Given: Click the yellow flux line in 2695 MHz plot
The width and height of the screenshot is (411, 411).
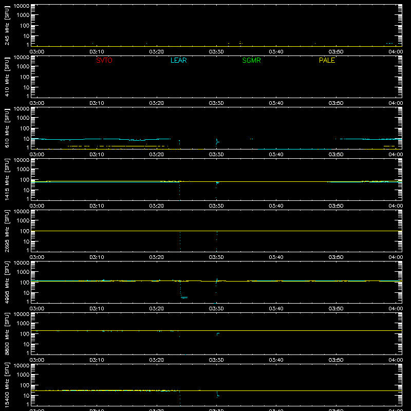Looking at the screenshot, I should [x=216, y=231].
